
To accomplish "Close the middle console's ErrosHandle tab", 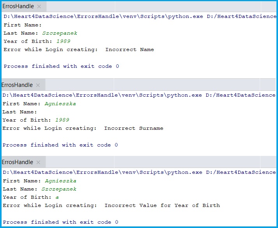I will pos(38,85).
